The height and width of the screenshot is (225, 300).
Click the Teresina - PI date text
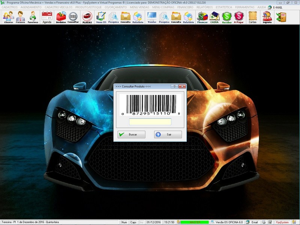[x=30, y=222]
